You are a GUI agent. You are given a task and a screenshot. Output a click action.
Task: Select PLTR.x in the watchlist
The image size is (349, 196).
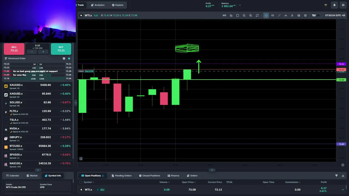[38, 112]
